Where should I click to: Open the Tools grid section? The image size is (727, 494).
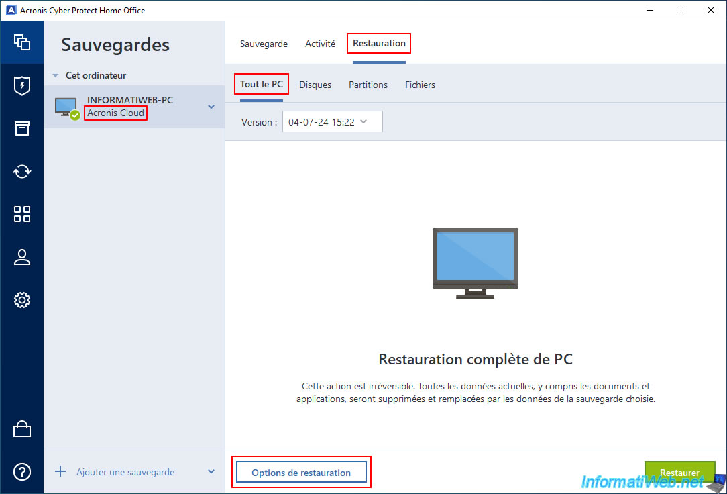(x=21, y=214)
